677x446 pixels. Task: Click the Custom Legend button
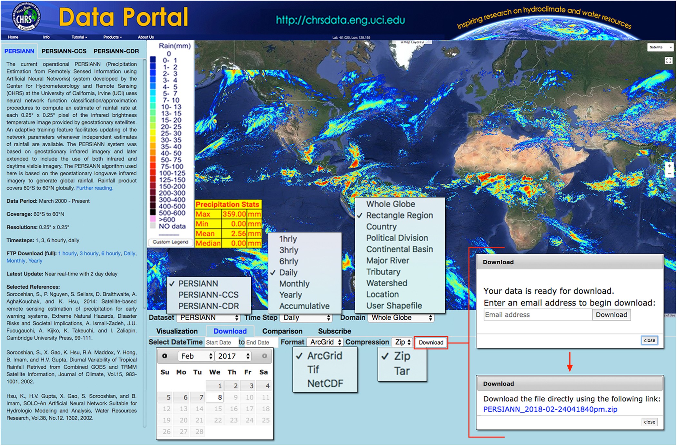click(x=170, y=242)
